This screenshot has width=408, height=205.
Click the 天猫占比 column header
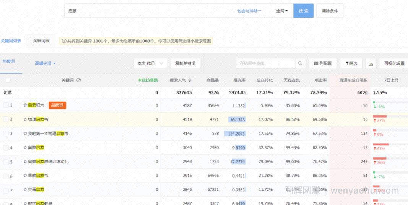tap(292, 80)
